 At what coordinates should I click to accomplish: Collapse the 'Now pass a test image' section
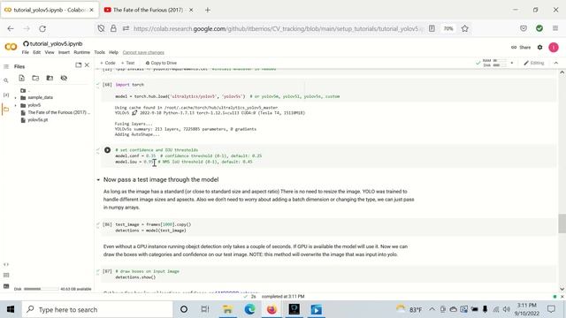click(98, 179)
